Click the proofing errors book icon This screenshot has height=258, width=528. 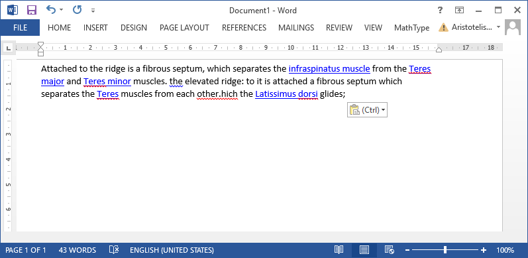tap(114, 250)
